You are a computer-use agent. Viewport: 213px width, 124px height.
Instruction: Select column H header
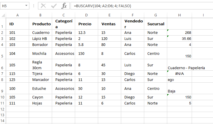coord(179,15)
